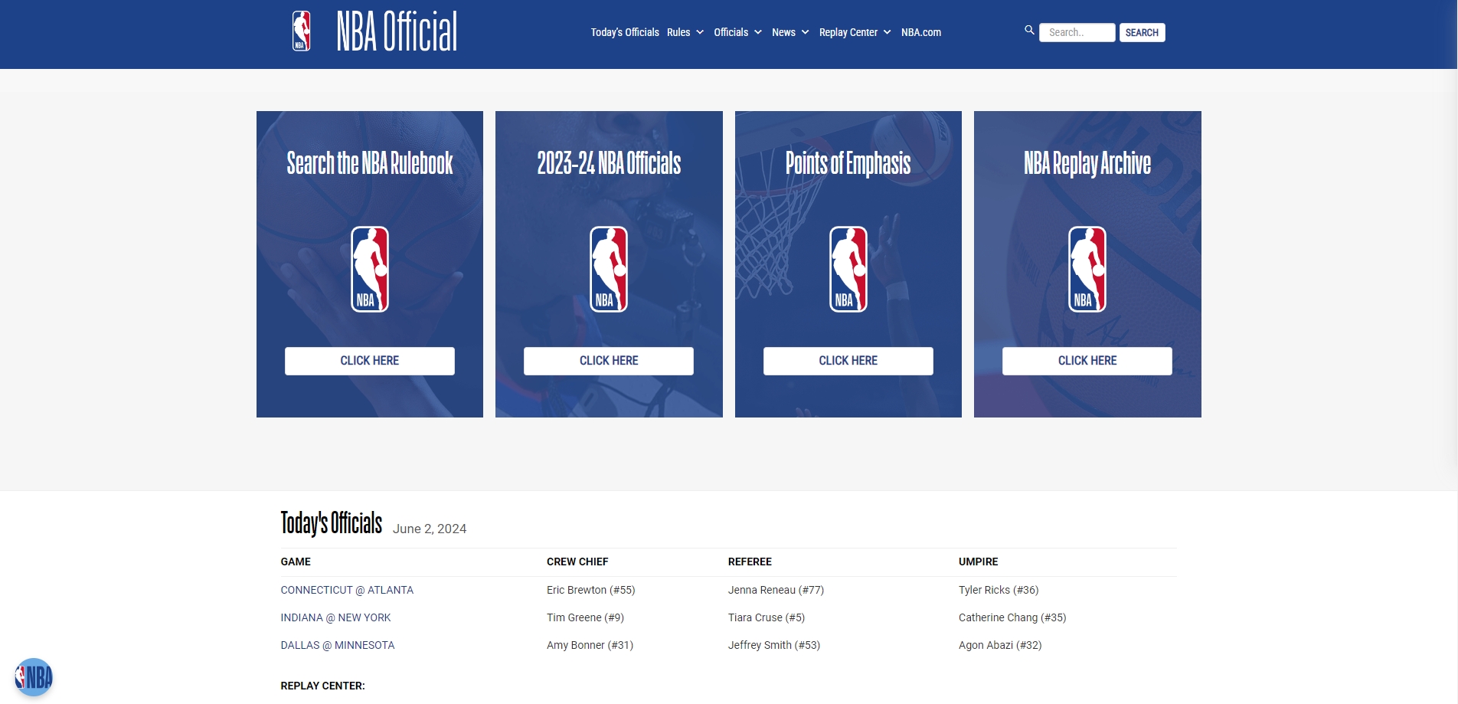Click CLICK HERE on Replay Archive card

coord(1087,361)
